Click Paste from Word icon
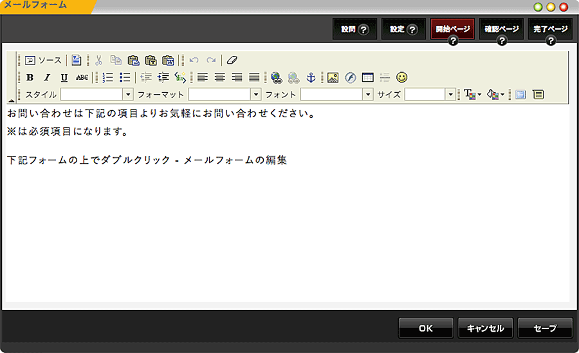The width and height of the screenshot is (579, 353). pyautogui.click(x=168, y=61)
